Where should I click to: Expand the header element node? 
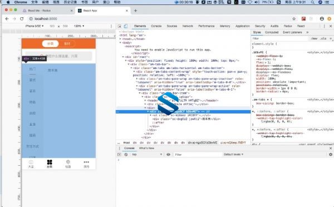145,100
